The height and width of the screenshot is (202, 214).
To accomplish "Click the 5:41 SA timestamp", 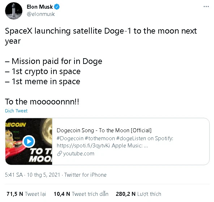I will point(14,175).
